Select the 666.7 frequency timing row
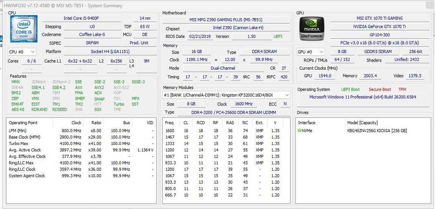This screenshot has width=435, height=209. pyautogui.click(x=226, y=195)
